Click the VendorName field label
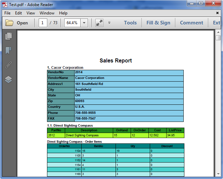223x179 pixels. pos(58,78)
